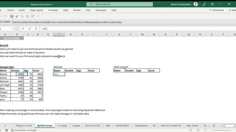Screen dimensions: 236x132
Task: Add a new sheet with the plus icon
Action: 214,126
